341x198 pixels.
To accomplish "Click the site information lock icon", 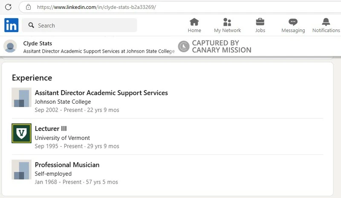I will tap(28, 7).
